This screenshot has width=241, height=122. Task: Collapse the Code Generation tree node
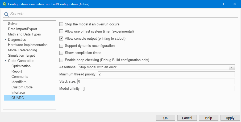pos(6,61)
